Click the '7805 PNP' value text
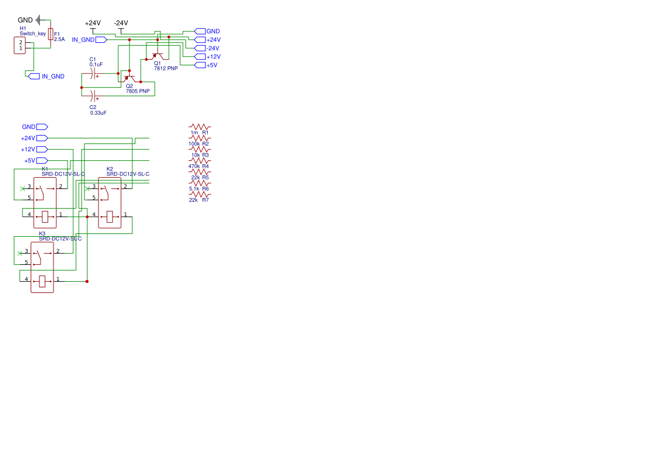This screenshot has height=465, width=658. (138, 91)
